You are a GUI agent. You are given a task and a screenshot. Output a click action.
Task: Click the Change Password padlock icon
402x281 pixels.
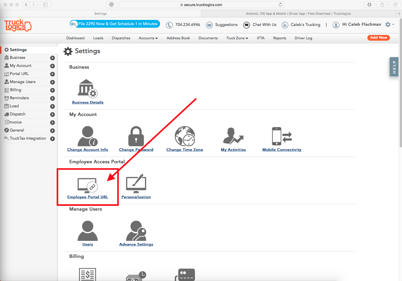(136, 136)
